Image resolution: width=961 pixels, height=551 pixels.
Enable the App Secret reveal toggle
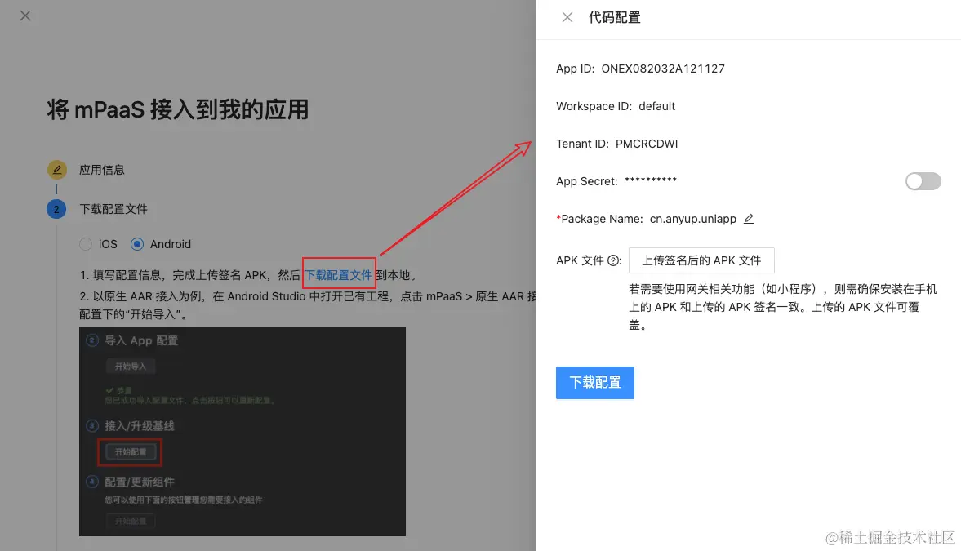click(x=923, y=180)
